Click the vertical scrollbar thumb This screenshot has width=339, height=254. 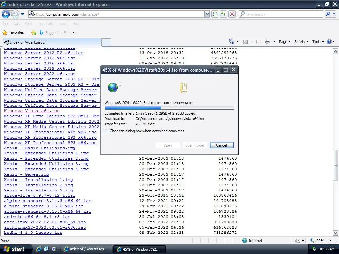[x=336, y=165]
